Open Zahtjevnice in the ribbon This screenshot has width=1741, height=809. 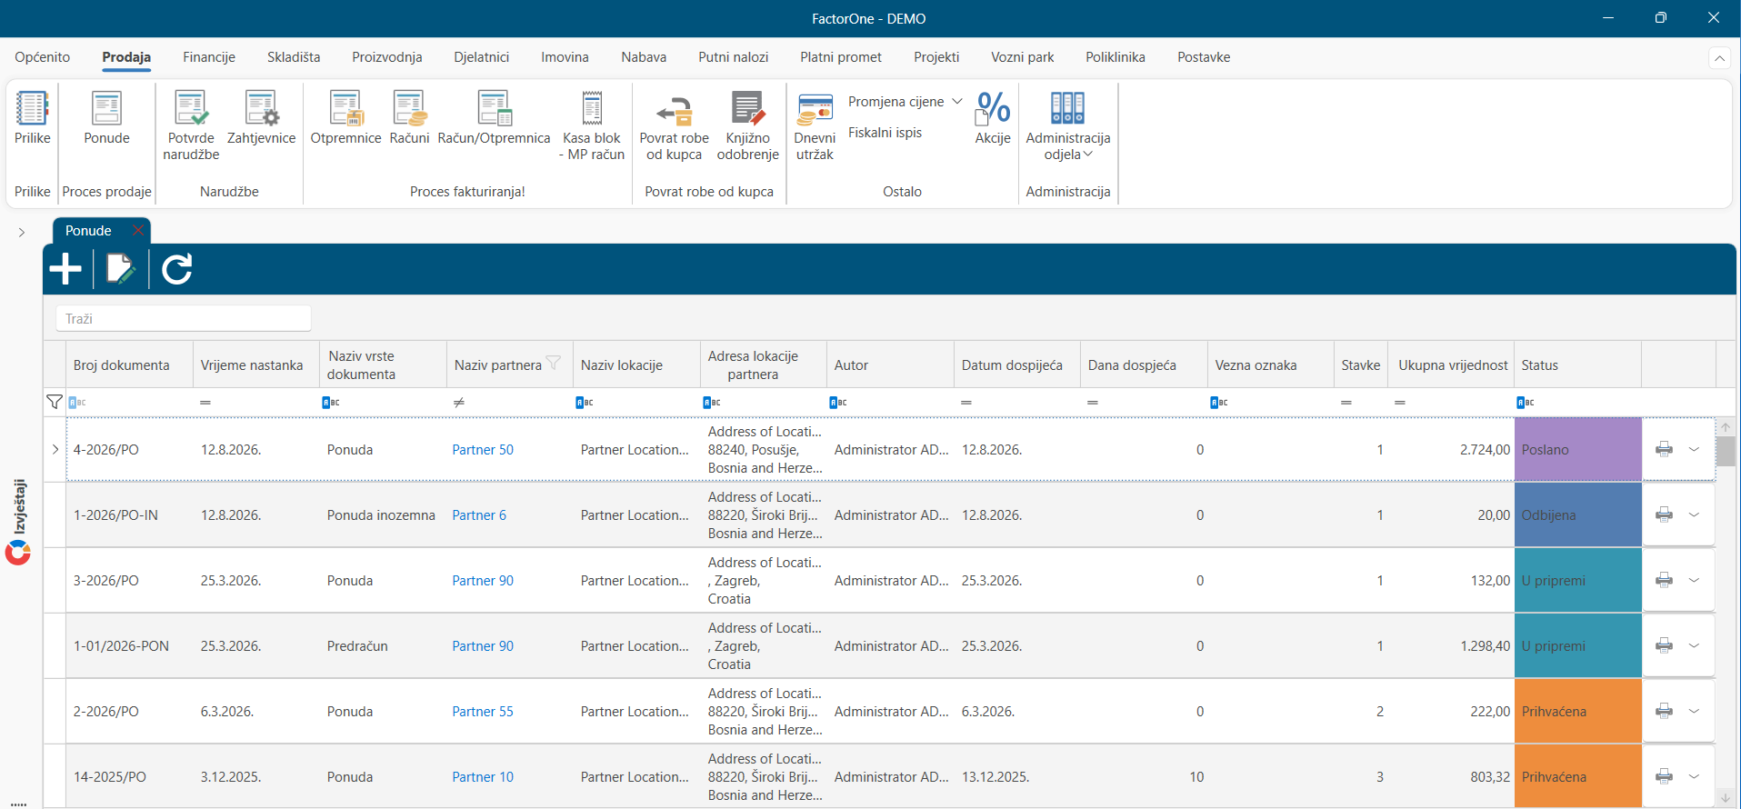click(261, 118)
